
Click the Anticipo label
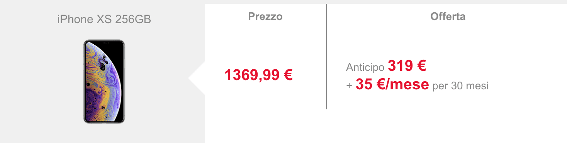point(365,67)
